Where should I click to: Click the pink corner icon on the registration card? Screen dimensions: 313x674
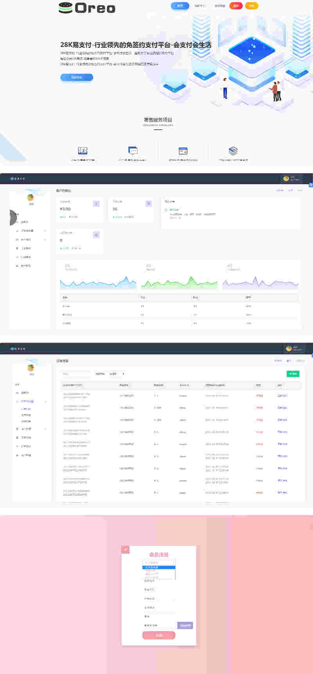coord(125,549)
